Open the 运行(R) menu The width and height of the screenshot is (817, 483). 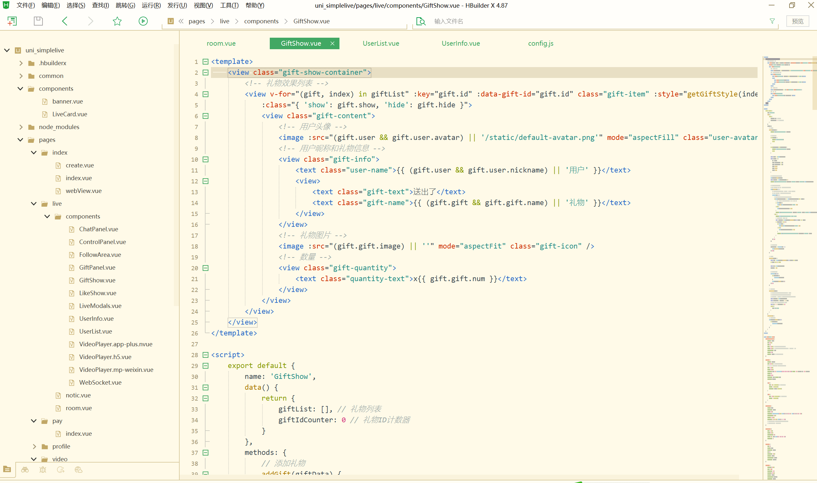click(151, 5)
